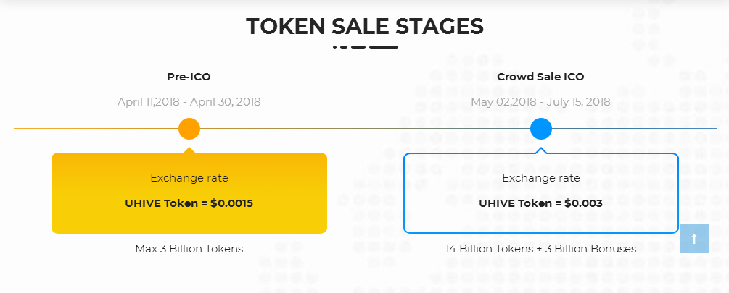Select the blue Crowd Sale timeline marker
This screenshot has height=293, width=729.
click(x=540, y=129)
